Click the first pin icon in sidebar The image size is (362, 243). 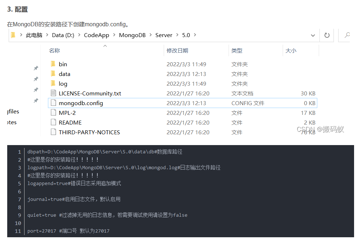pyautogui.click(x=36, y=68)
